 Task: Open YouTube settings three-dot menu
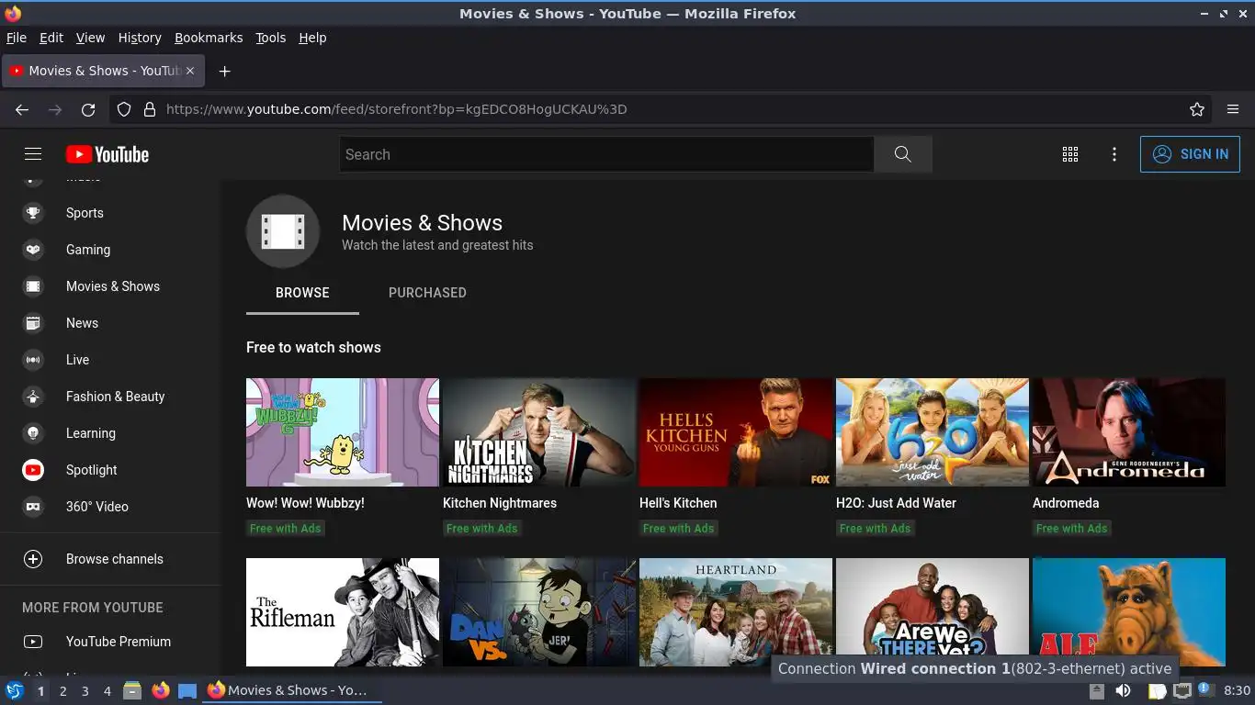pyautogui.click(x=1114, y=154)
